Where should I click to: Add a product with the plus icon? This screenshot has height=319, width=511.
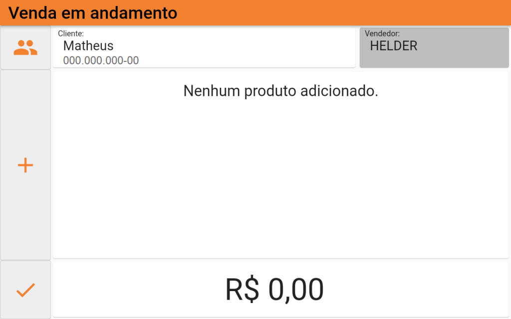click(25, 165)
